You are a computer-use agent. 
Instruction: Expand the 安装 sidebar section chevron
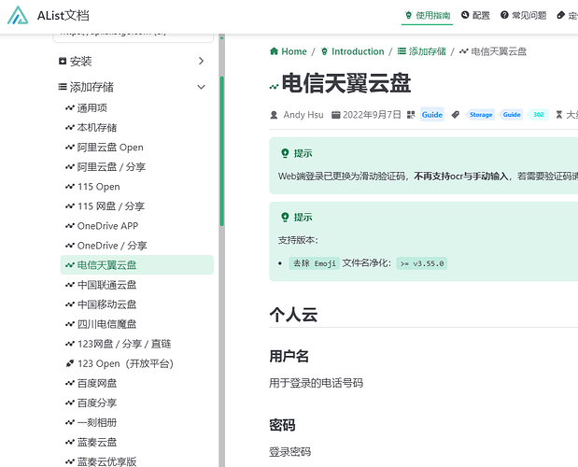point(202,61)
